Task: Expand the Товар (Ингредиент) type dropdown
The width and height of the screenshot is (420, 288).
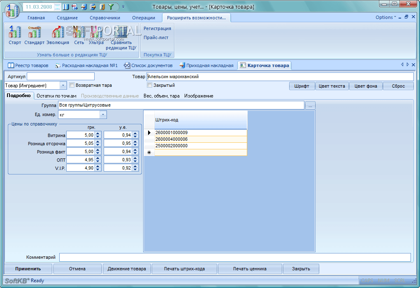Action: point(63,86)
